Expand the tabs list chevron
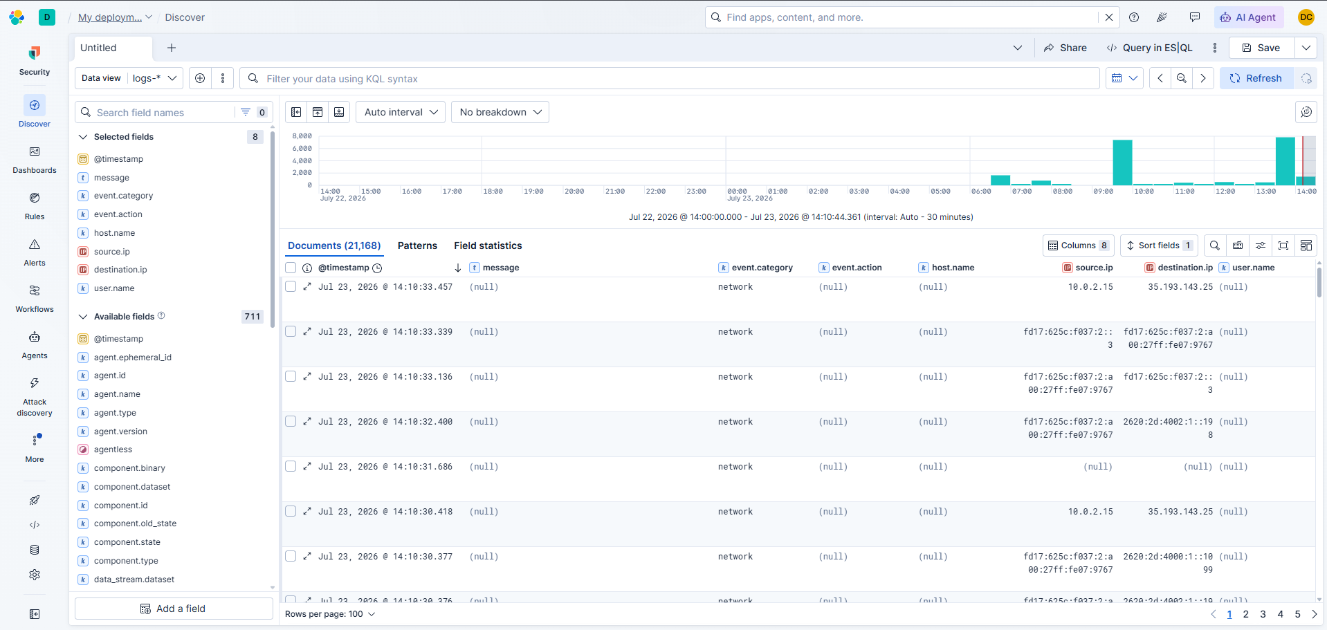Viewport: 1327px width, 630px height. [1018, 48]
